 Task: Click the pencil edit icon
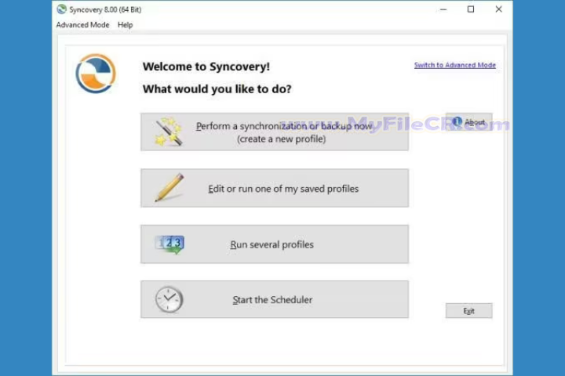pos(169,188)
